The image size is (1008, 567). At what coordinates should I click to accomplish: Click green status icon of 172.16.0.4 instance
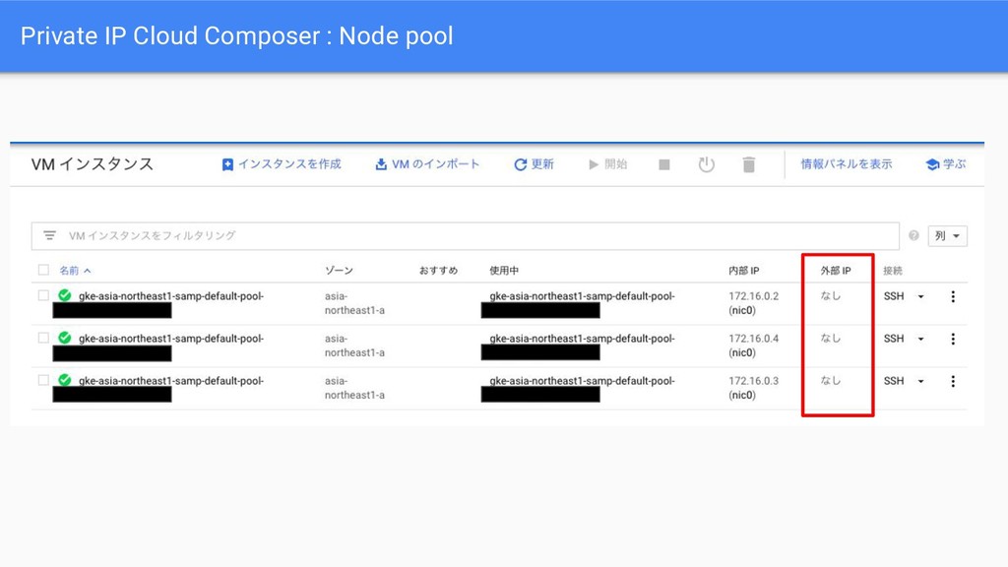point(64,339)
